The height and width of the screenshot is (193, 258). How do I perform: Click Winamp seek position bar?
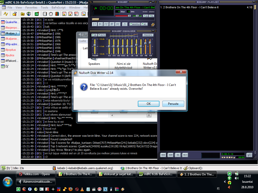123,19
